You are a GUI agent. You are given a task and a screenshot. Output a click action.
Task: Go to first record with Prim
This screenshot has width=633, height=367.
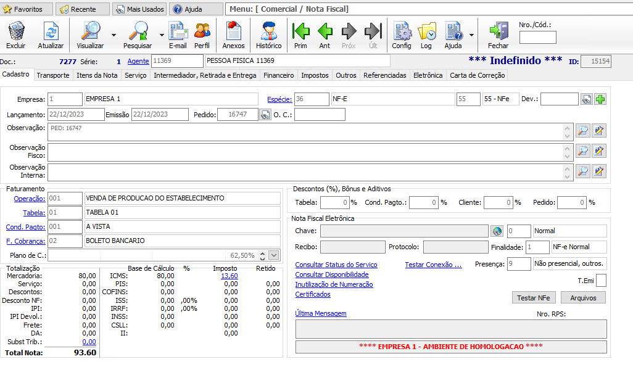coord(300,31)
